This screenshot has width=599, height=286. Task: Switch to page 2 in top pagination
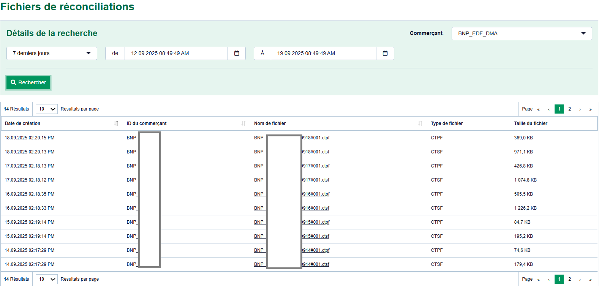569,109
